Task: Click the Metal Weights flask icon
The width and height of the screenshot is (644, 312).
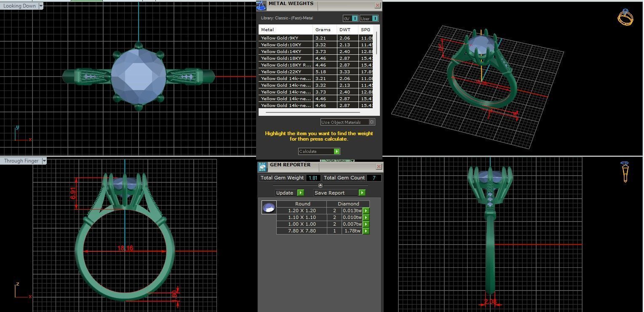Action: (x=261, y=5)
